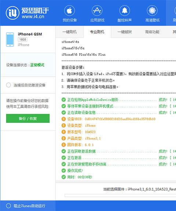Click step 3 用苹果数据线将设备与电脑连接
This screenshot has width=176, height=211.
pyautogui.click(x=90, y=87)
